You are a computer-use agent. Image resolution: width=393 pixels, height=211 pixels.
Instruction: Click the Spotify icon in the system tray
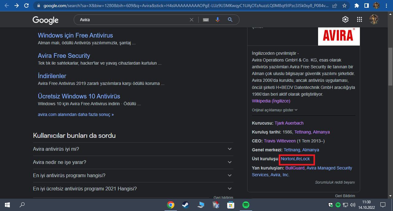(338, 205)
